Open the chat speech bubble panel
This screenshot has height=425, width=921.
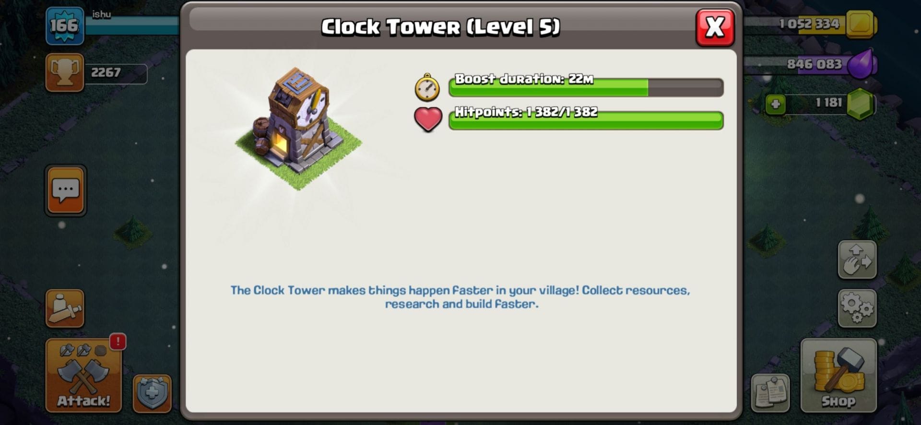pyautogui.click(x=66, y=190)
